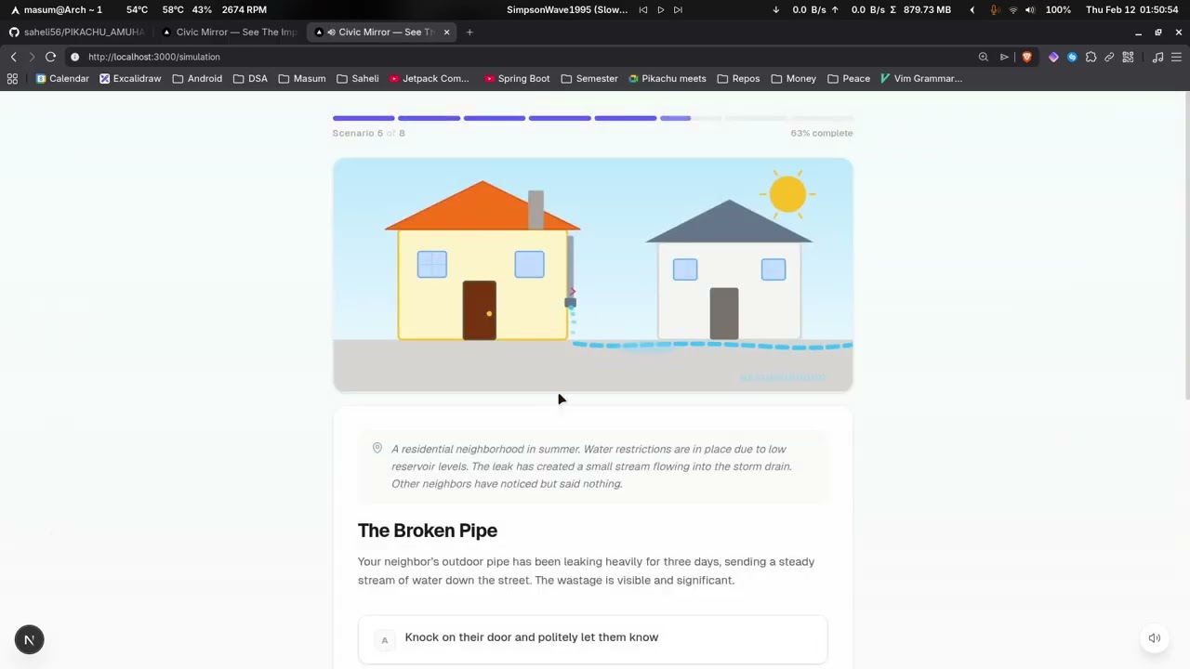Click the microphone icon in system bar
This screenshot has height=669, width=1190.
pyautogui.click(x=995, y=9)
